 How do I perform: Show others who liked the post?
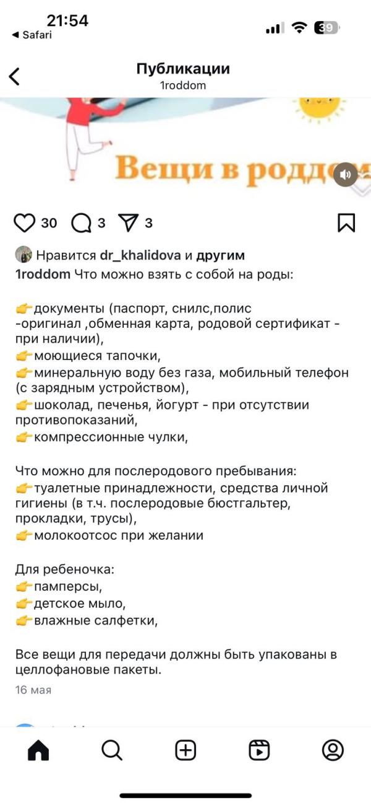pos(221,255)
